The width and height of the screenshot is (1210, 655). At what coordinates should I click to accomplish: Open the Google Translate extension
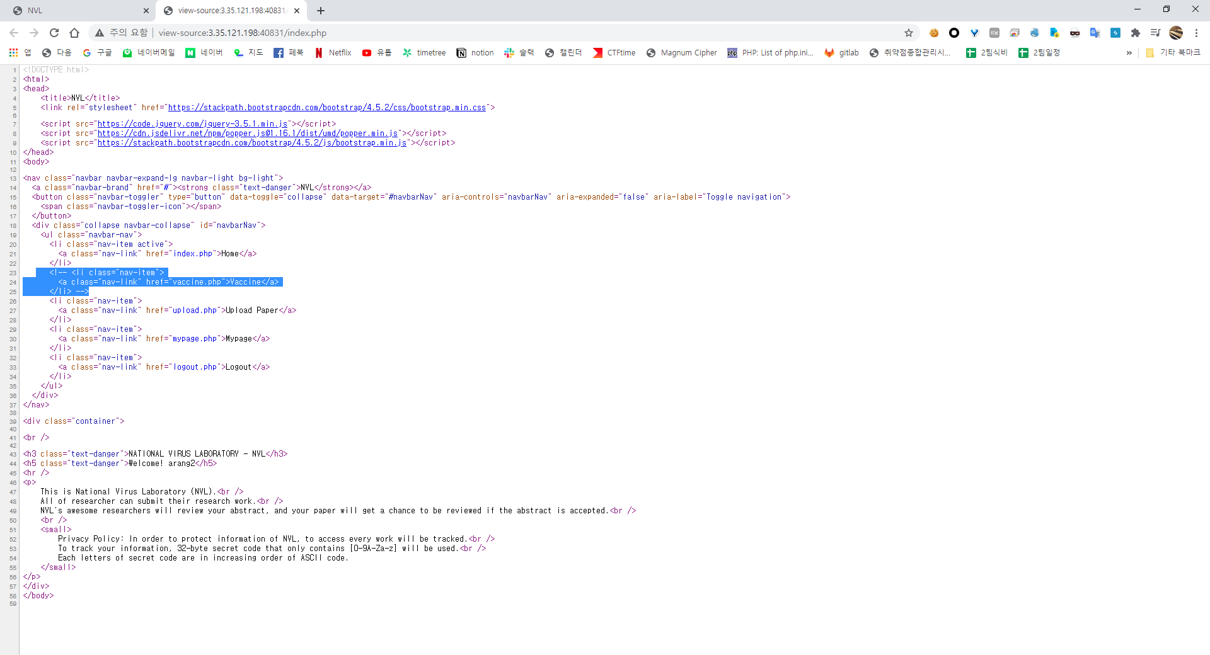(1095, 33)
